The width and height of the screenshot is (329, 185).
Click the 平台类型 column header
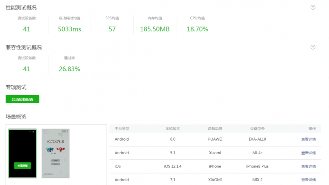tap(122, 129)
